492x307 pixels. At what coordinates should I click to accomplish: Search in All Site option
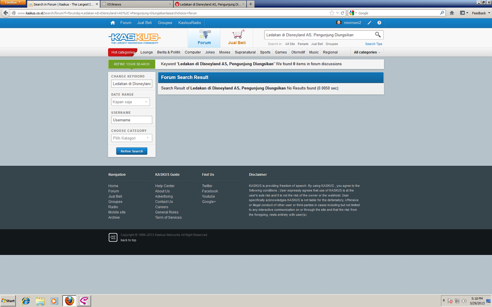[290, 44]
